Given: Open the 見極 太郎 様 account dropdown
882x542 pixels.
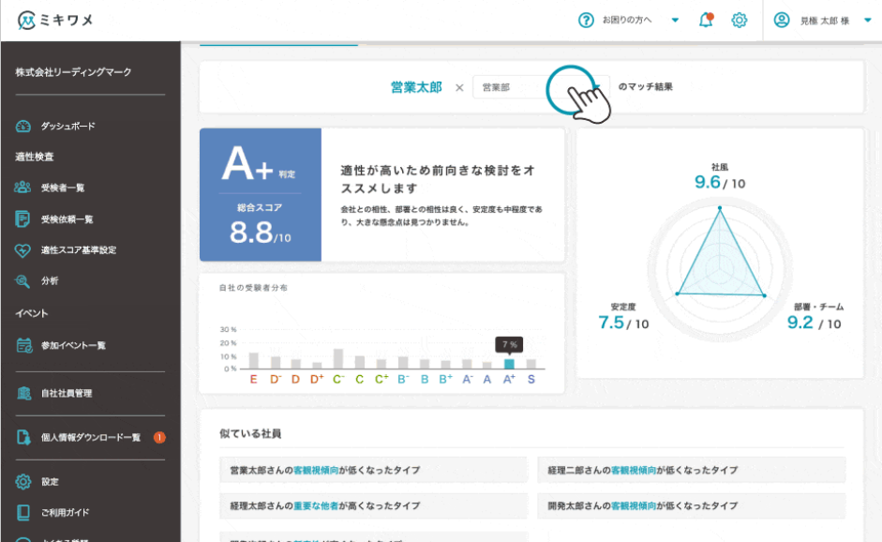Looking at the screenshot, I should click(867, 20).
